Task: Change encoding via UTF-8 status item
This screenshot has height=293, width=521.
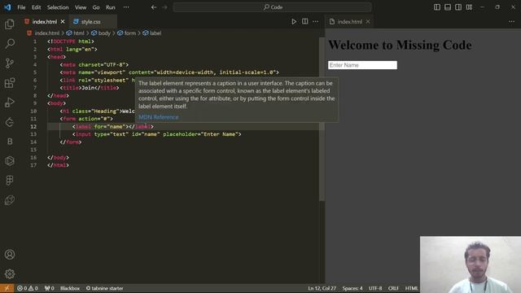Action: point(375,288)
